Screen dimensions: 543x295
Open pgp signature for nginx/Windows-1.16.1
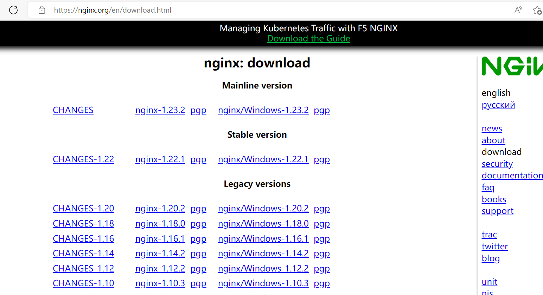pos(322,239)
